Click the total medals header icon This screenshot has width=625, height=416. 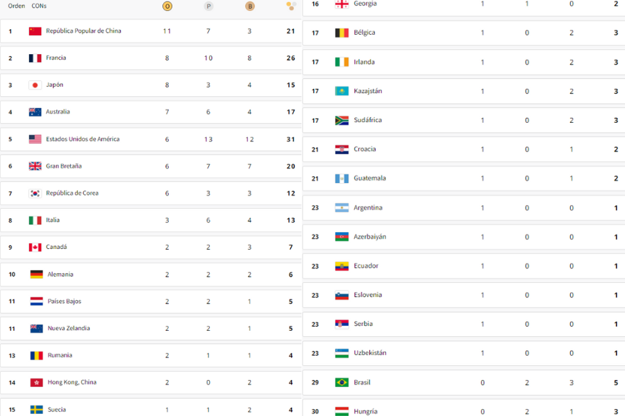point(291,6)
